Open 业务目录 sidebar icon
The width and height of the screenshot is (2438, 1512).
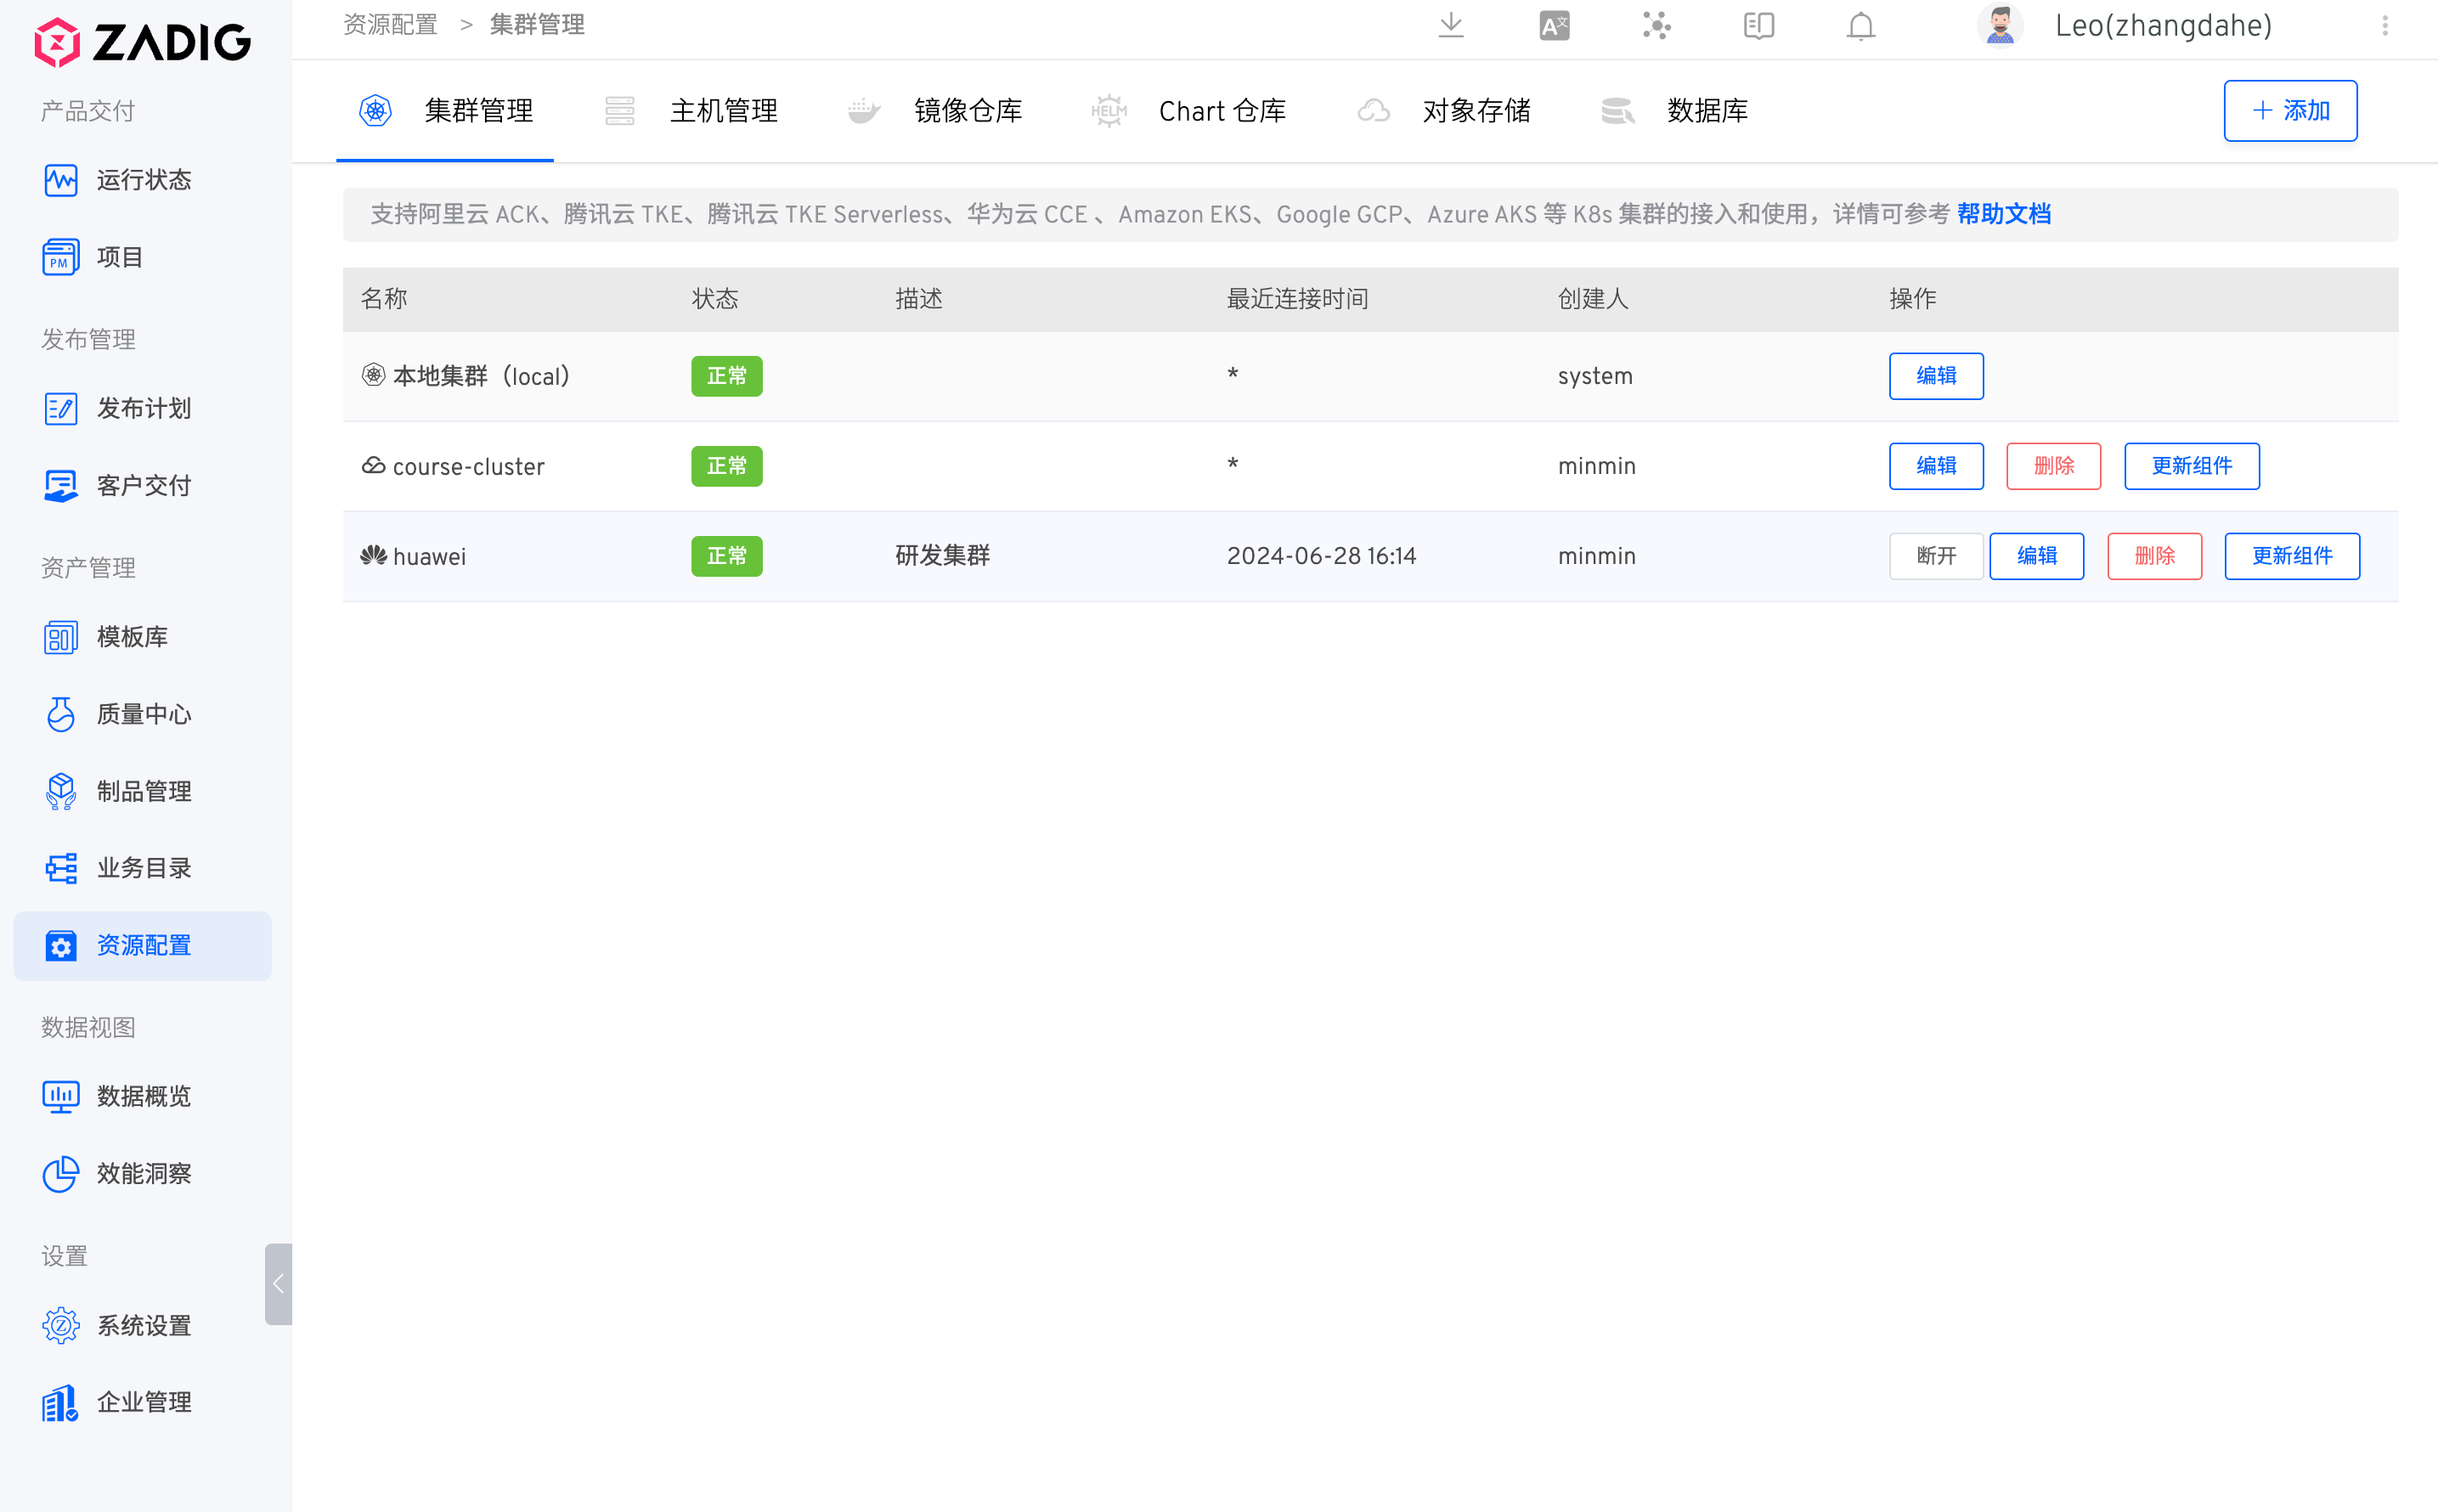coord(61,868)
